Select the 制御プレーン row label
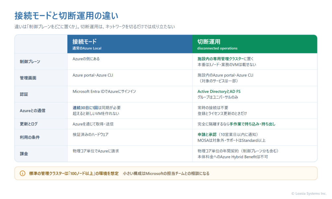Screen dimensions: 332x199 [x=30, y=62]
